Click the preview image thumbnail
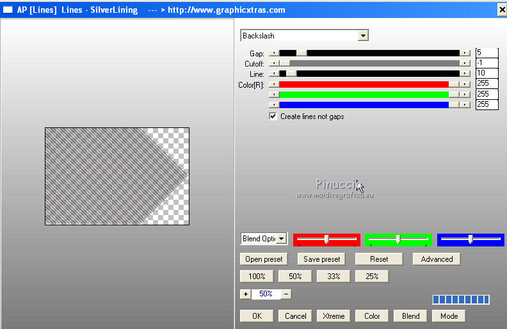 point(117,176)
